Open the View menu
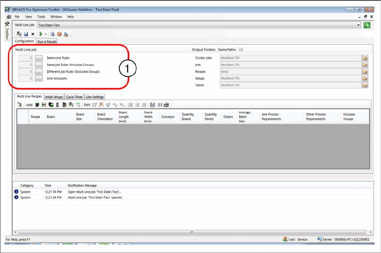Viewport: 381px width, 253px height. click(x=28, y=17)
